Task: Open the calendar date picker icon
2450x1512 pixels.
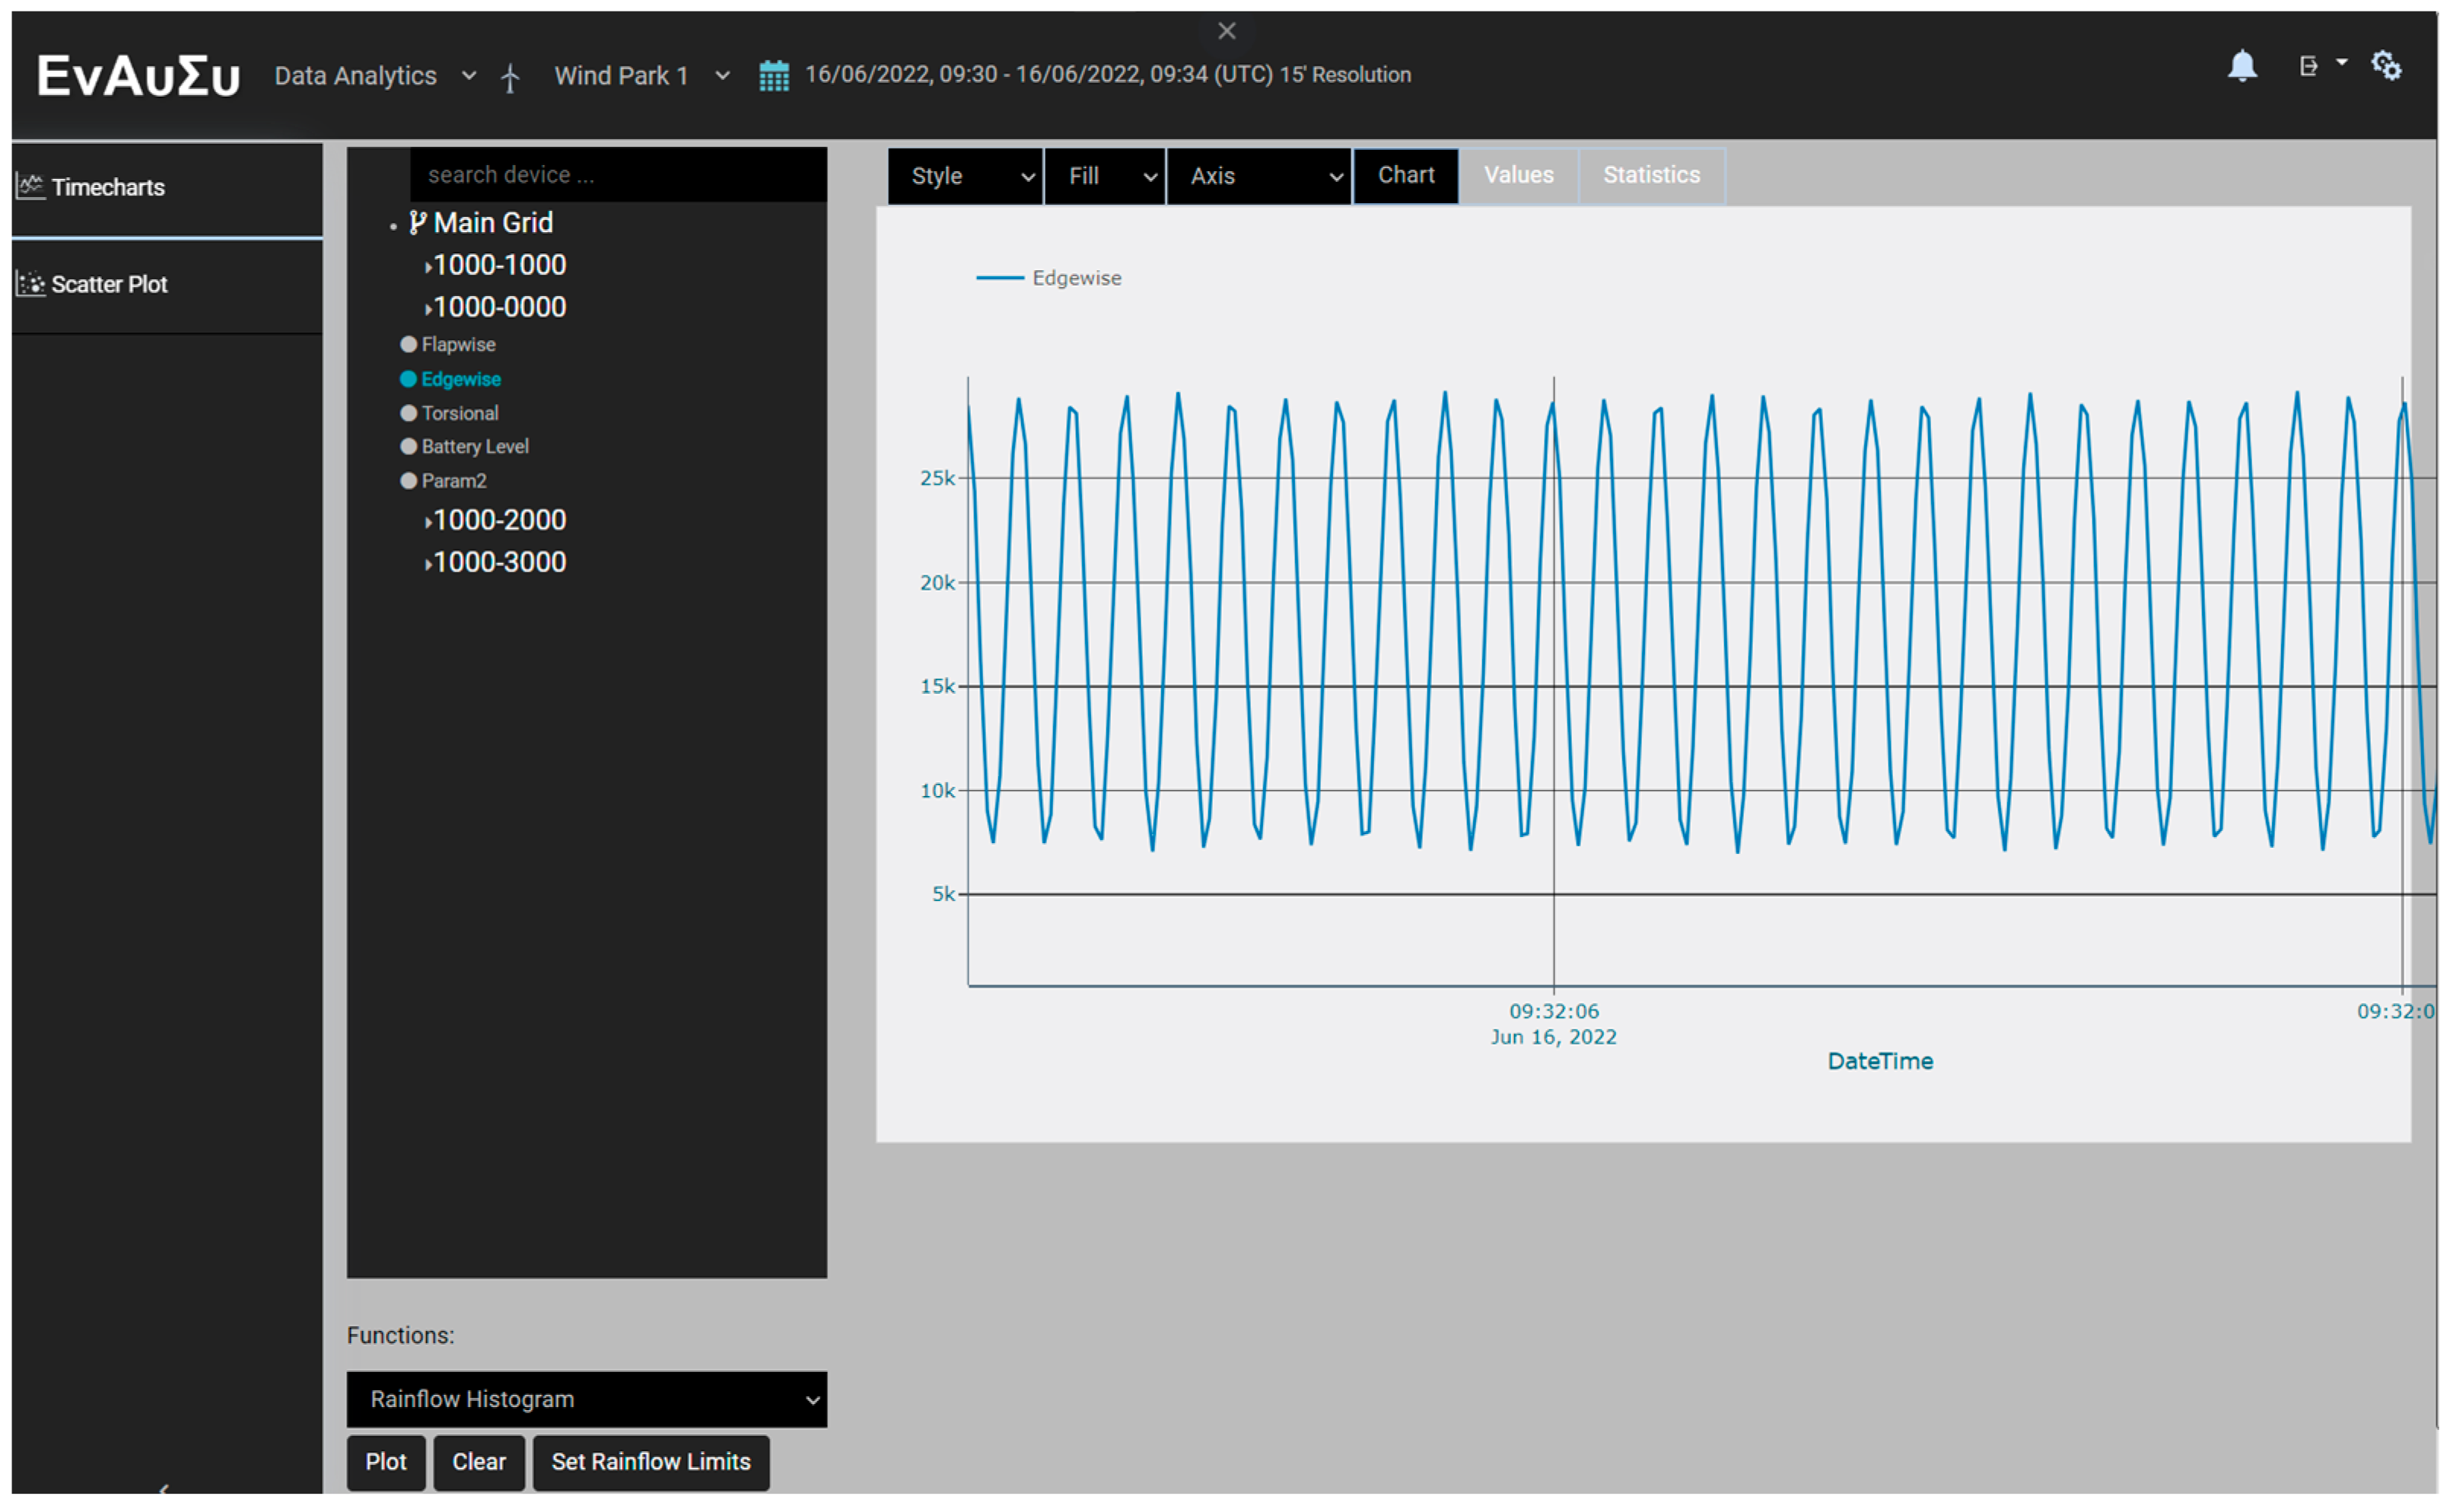Action: tap(774, 76)
